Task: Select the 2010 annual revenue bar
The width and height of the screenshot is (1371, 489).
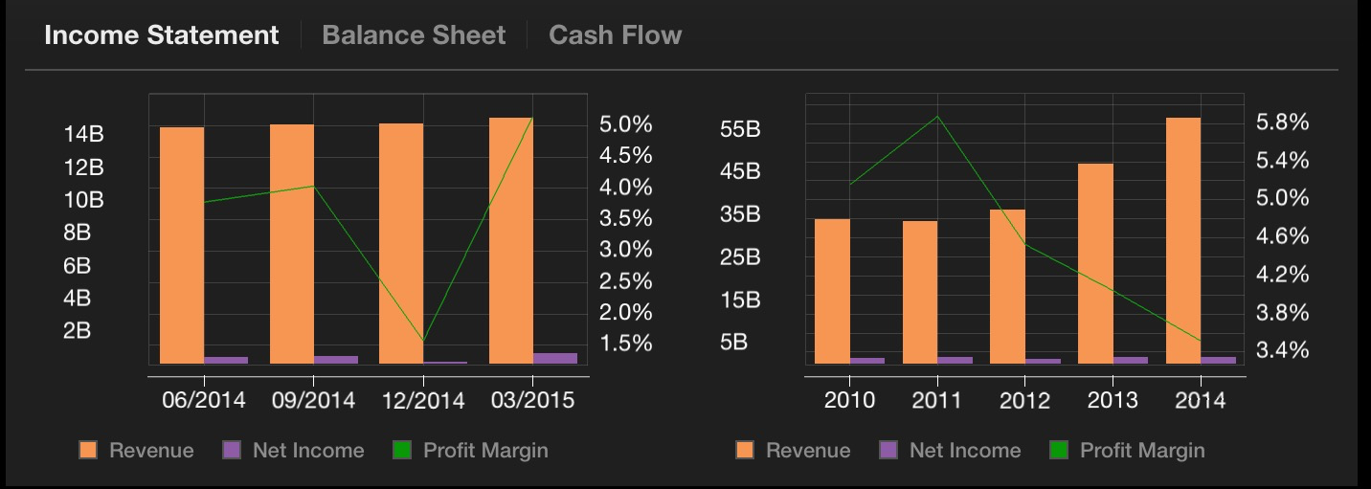Action: pyautogui.click(x=832, y=291)
